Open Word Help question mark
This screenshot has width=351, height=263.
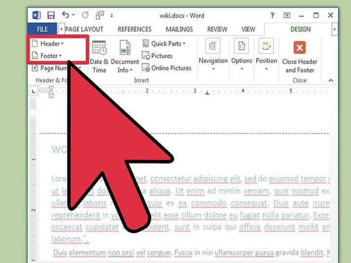pyautogui.click(x=272, y=15)
